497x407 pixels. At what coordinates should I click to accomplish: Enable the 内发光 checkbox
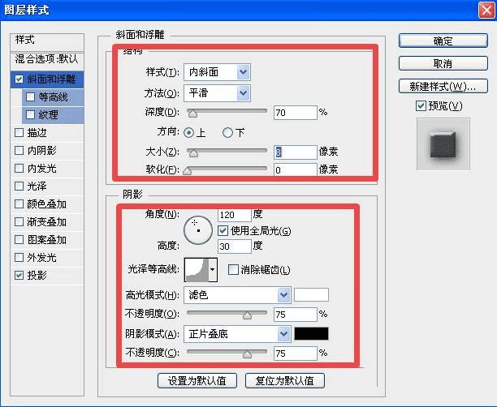[19, 168]
